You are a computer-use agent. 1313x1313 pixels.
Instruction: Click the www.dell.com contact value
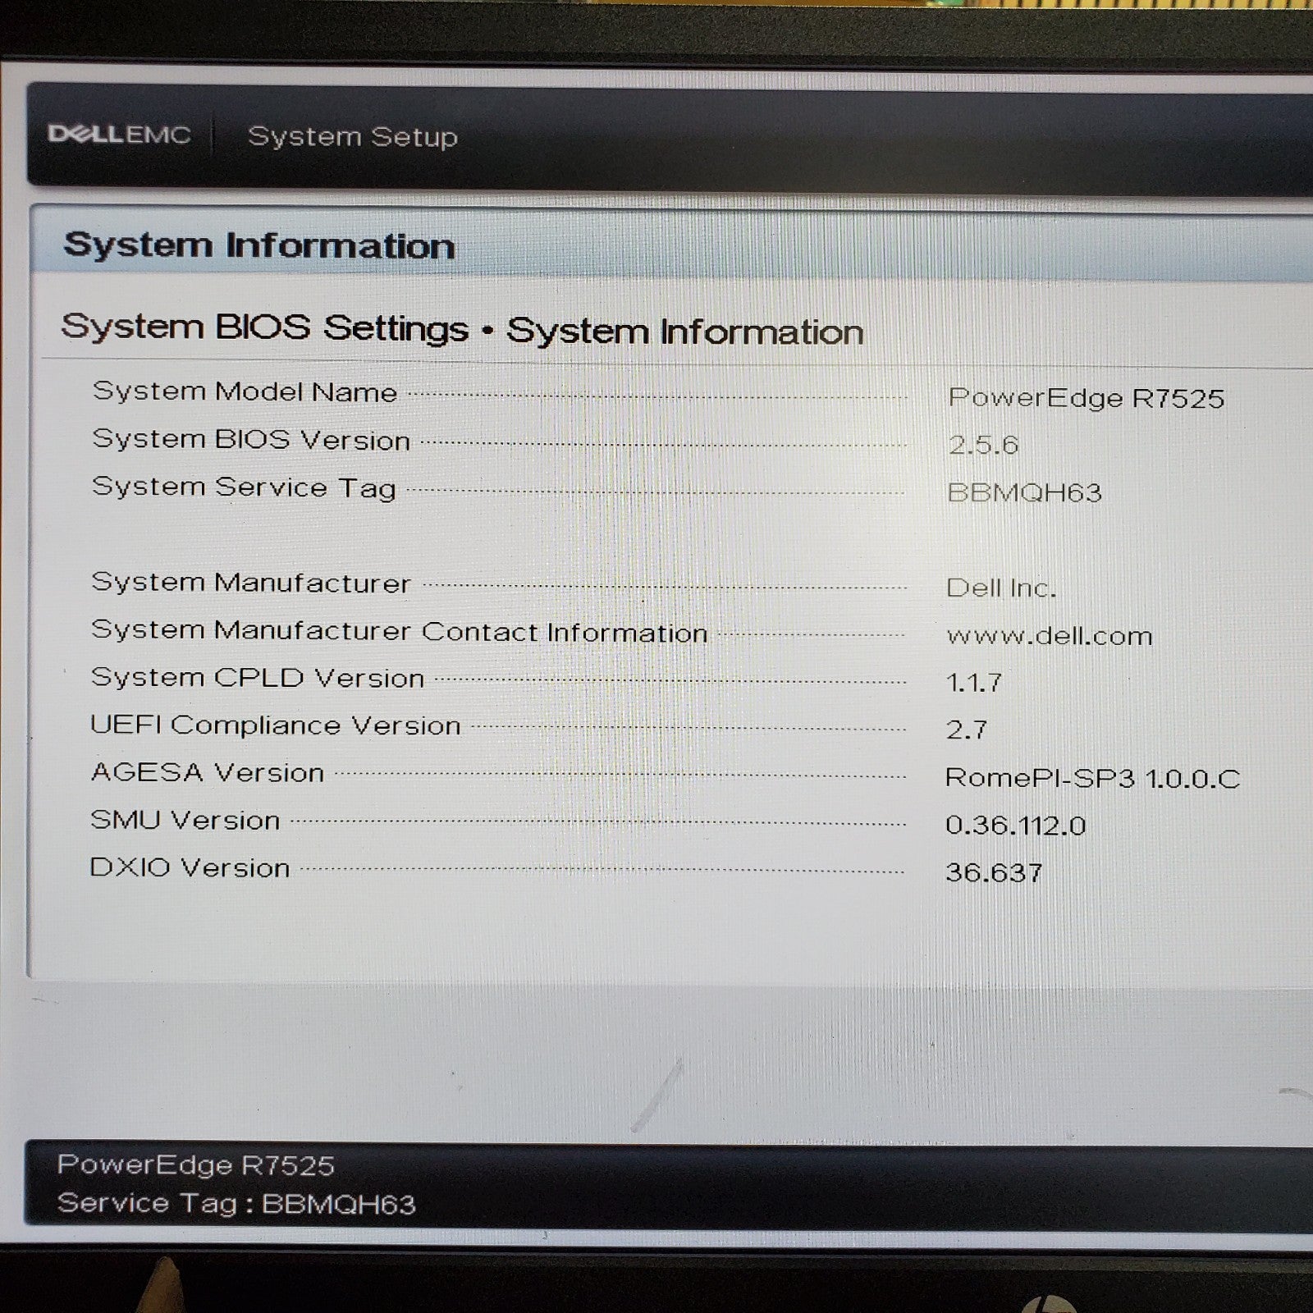pos(1050,636)
